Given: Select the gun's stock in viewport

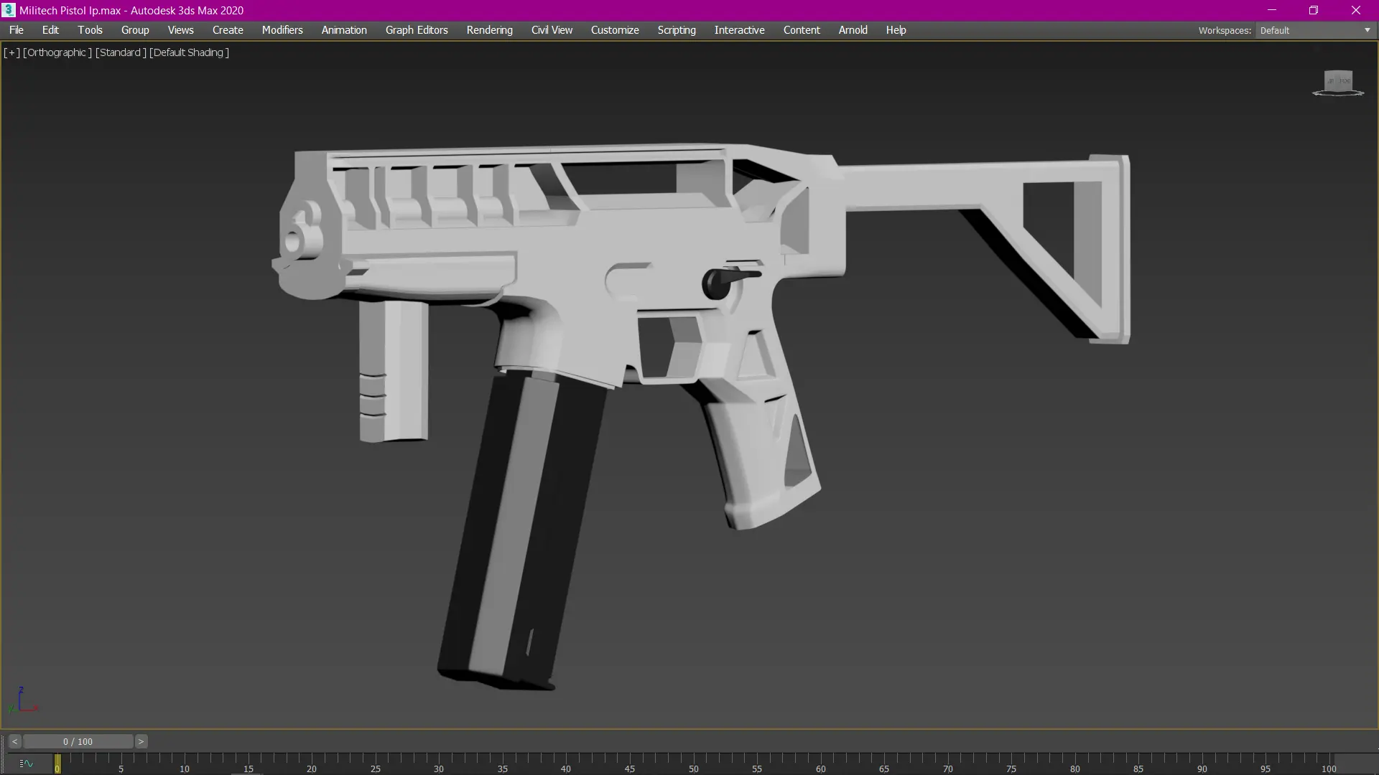Looking at the screenshot, I should click(1006, 187).
